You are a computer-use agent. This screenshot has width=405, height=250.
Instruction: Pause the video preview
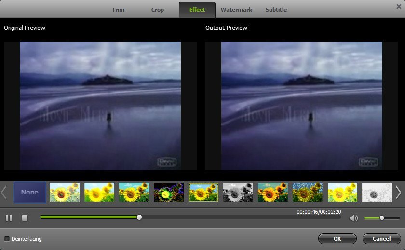coord(9,218)
